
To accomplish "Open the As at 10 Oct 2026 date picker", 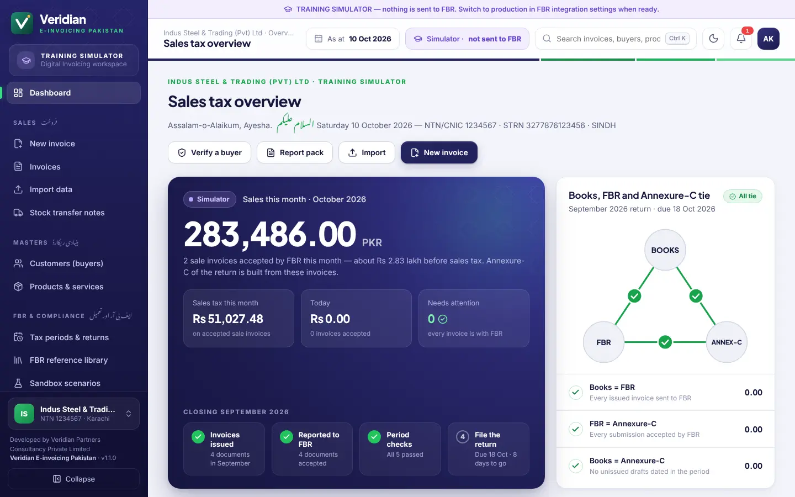I will [353, 39].
